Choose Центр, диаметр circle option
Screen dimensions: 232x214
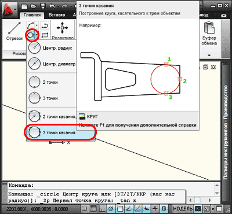click(51, 64)
